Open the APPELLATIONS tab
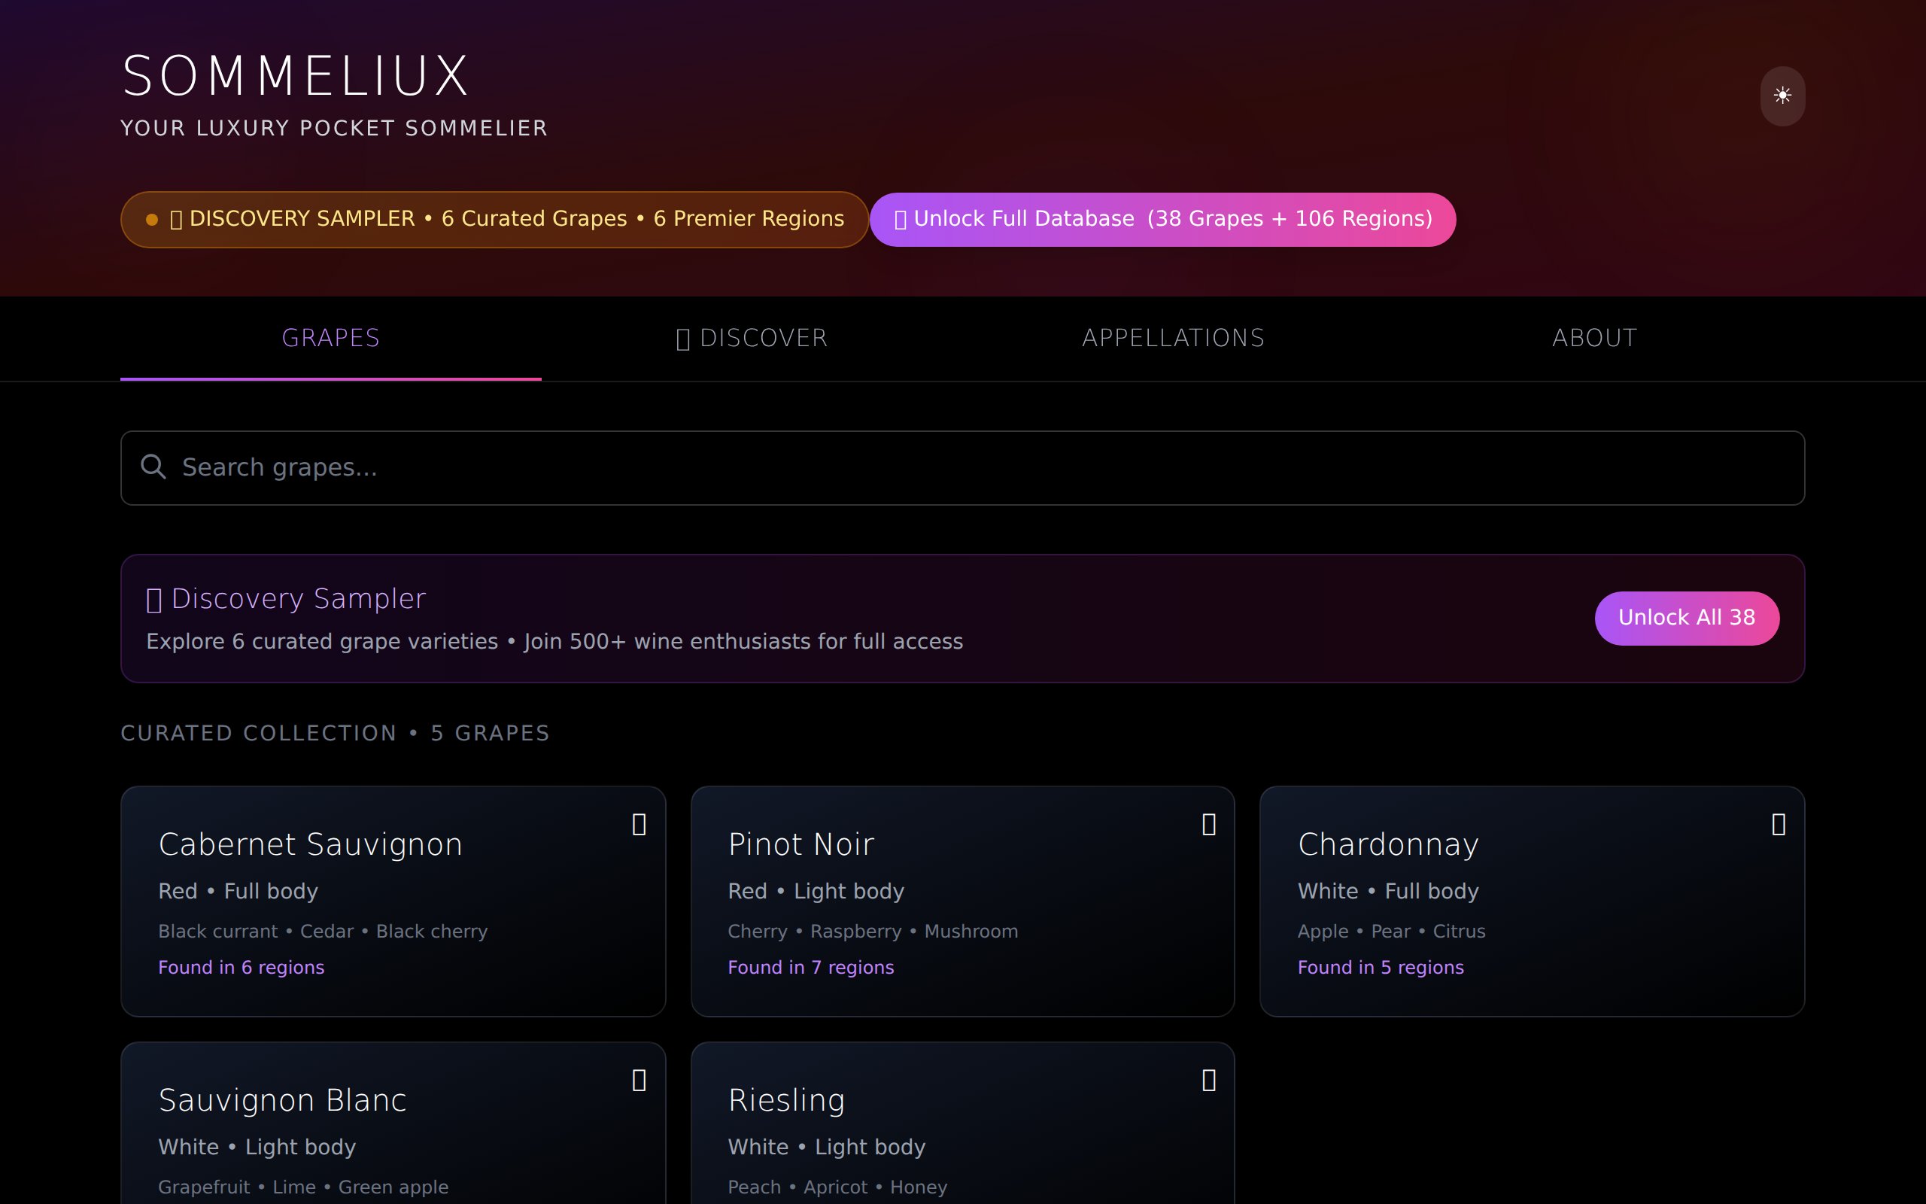Image resolution: width=1926 pixels, height=1204 pixels. coord(1172,338)
